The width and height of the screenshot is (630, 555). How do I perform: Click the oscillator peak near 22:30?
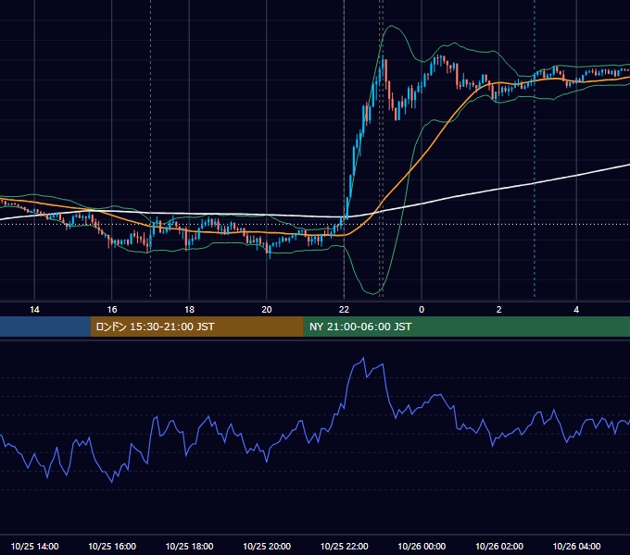363,358
